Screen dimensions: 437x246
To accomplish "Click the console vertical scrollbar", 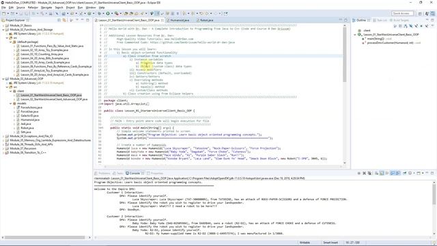I will (x=434, y=194).
